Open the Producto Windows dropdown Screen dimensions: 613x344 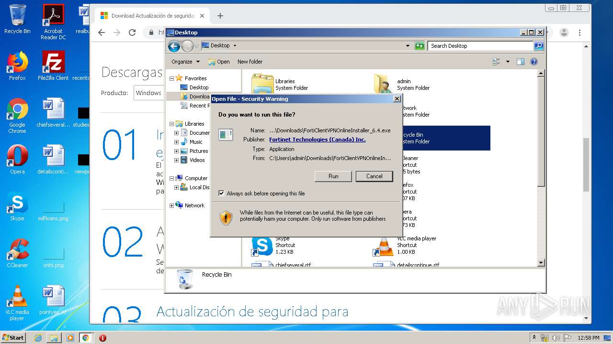tap(149, 93)
